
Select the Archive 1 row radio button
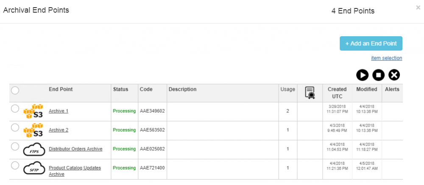click(15, 109)
